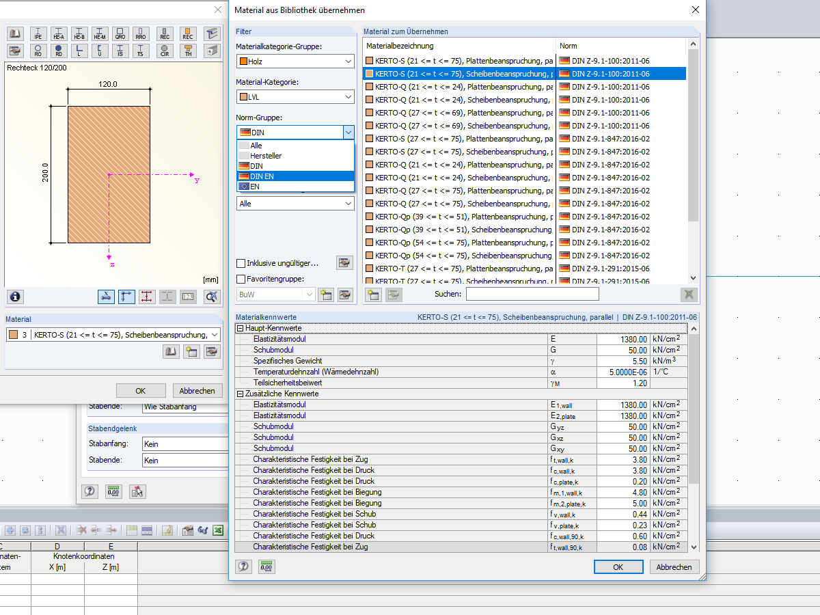Click inside the Suchen search field
This screenshot has height=615, width=820.
(x=533, y=293)
